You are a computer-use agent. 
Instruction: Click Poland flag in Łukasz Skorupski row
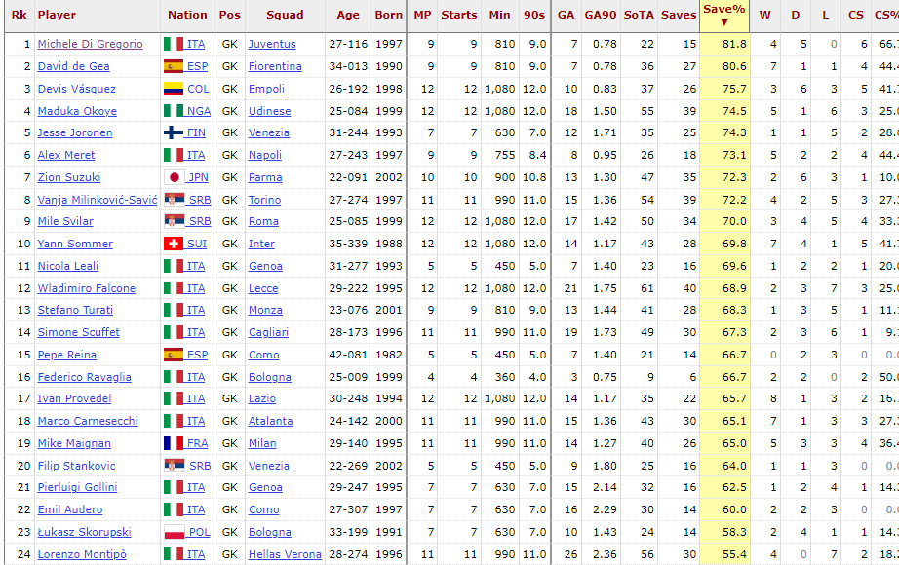point(173,533)
